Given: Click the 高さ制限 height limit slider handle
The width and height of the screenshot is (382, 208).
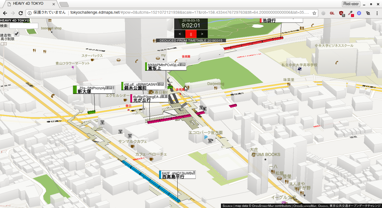Looking at the screenshot, I should pyautogui.click(x=4, y=44).
